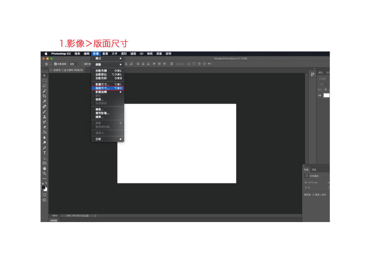Viewport: 379px width, 268px height.
Task: Click the Background layer thumbnail
Action: click(x=326, y=95)
